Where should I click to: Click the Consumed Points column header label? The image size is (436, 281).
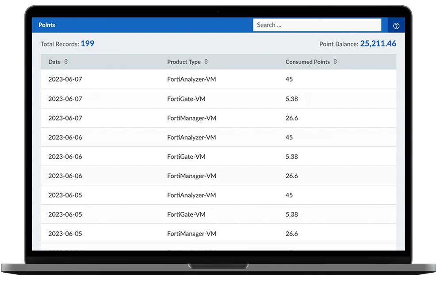coord(307,62)
